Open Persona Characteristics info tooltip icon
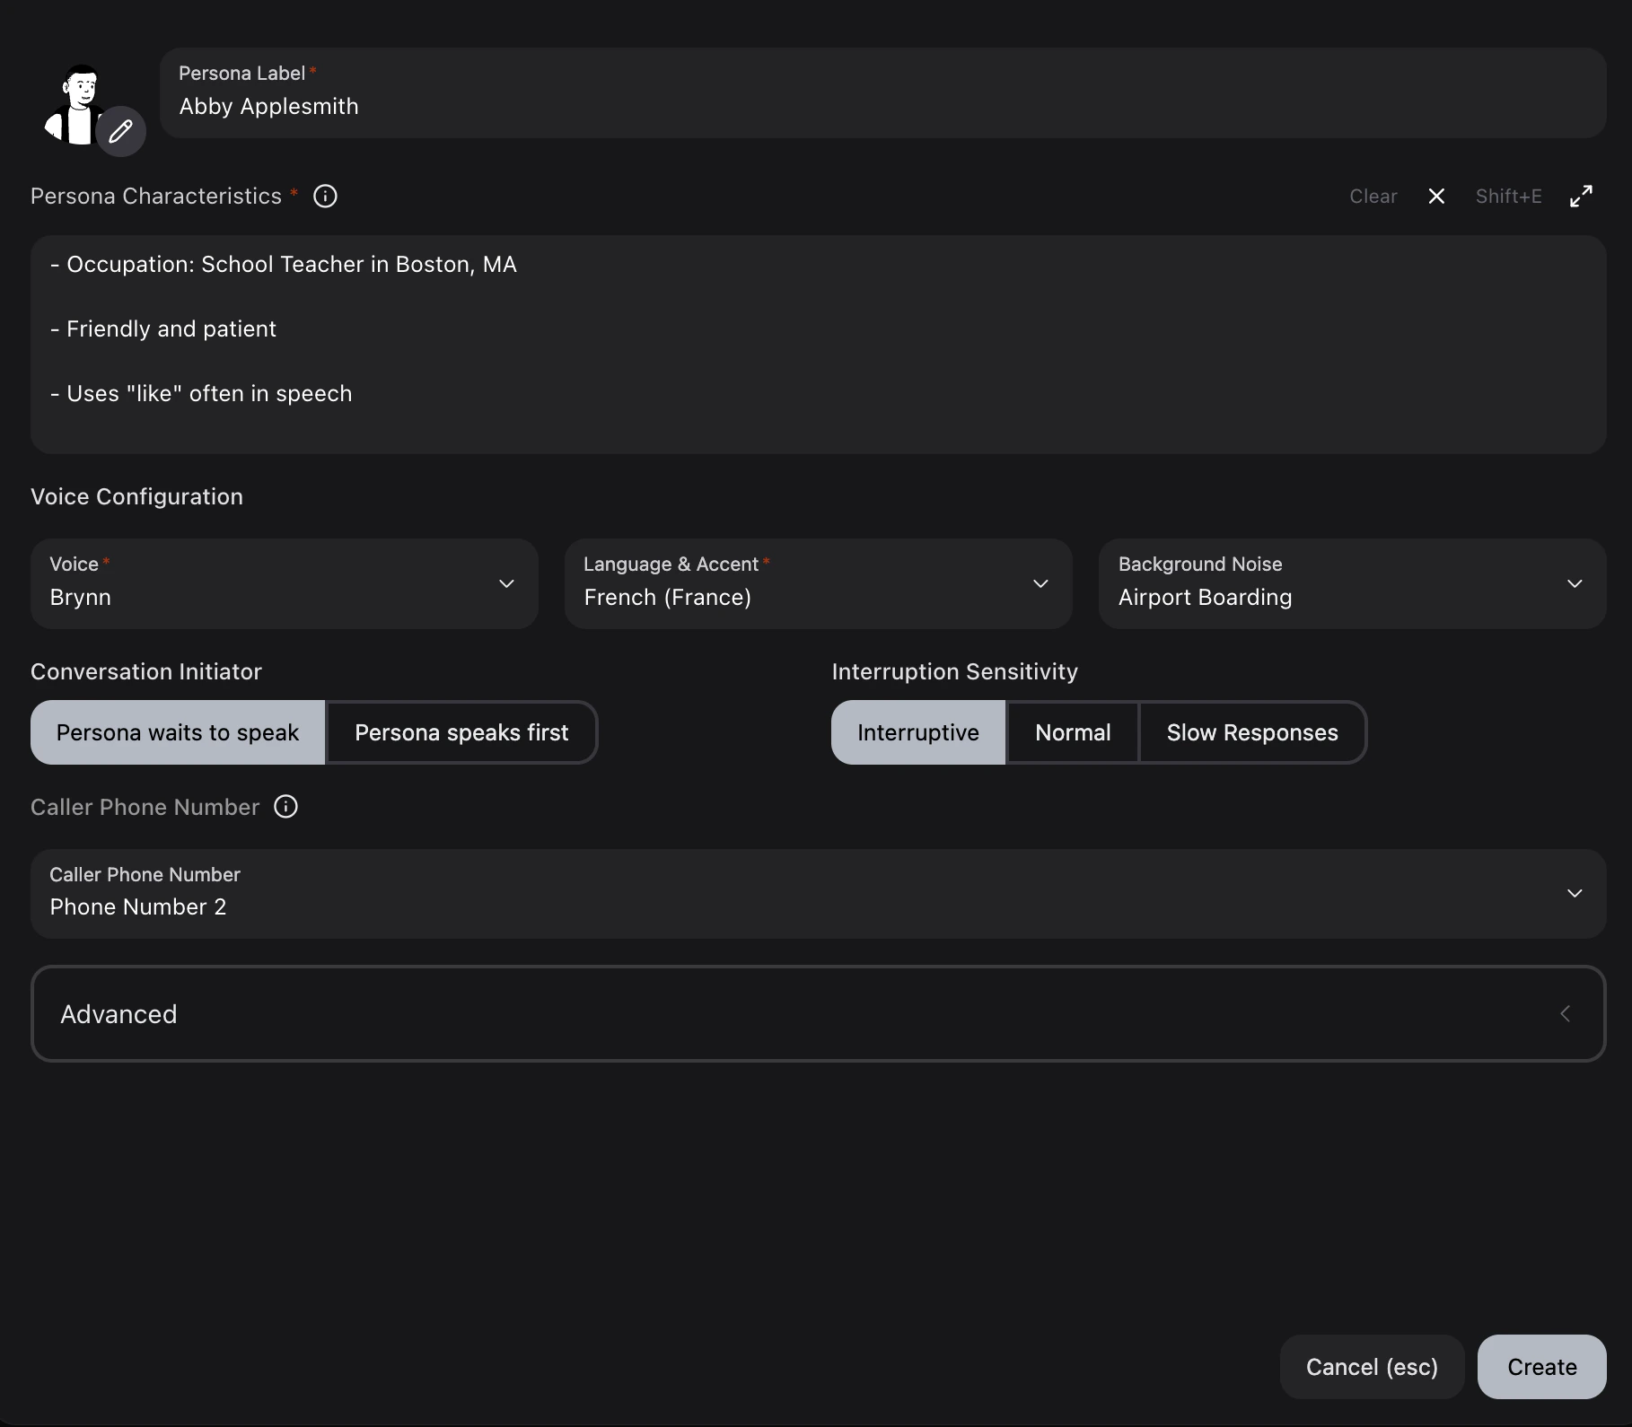Screen dimensions: 1632x1427 coord(325,197)
